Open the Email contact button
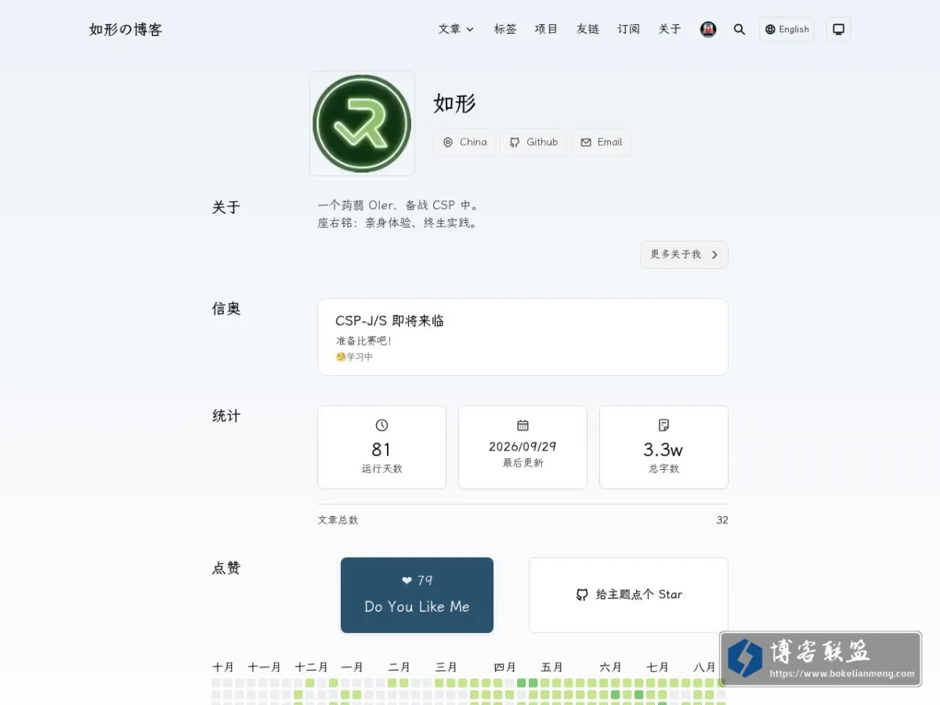Screen dimensions: 940x705 (601, 143)
